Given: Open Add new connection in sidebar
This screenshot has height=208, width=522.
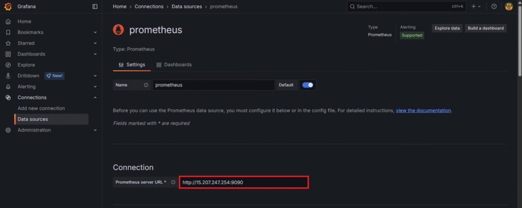Looking at the screenshot, I should [41, 108].
